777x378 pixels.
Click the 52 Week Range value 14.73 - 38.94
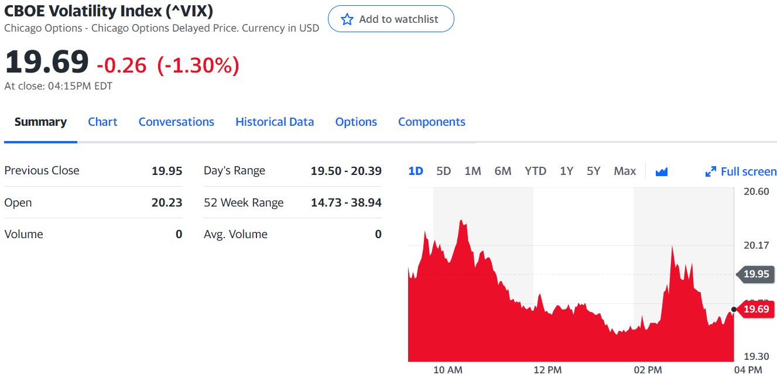pyautogui.click(x=346, y=202)
